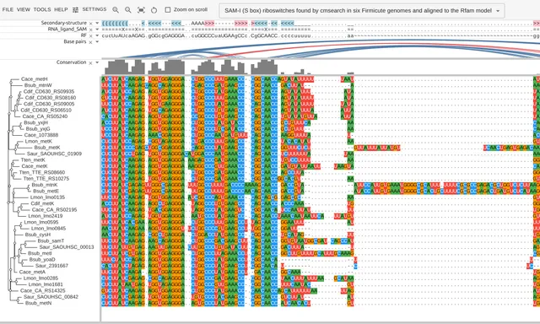
Task: Select the Bsub_yxjH sequence label
Action: pyautogui.click(x=35, y=122)
